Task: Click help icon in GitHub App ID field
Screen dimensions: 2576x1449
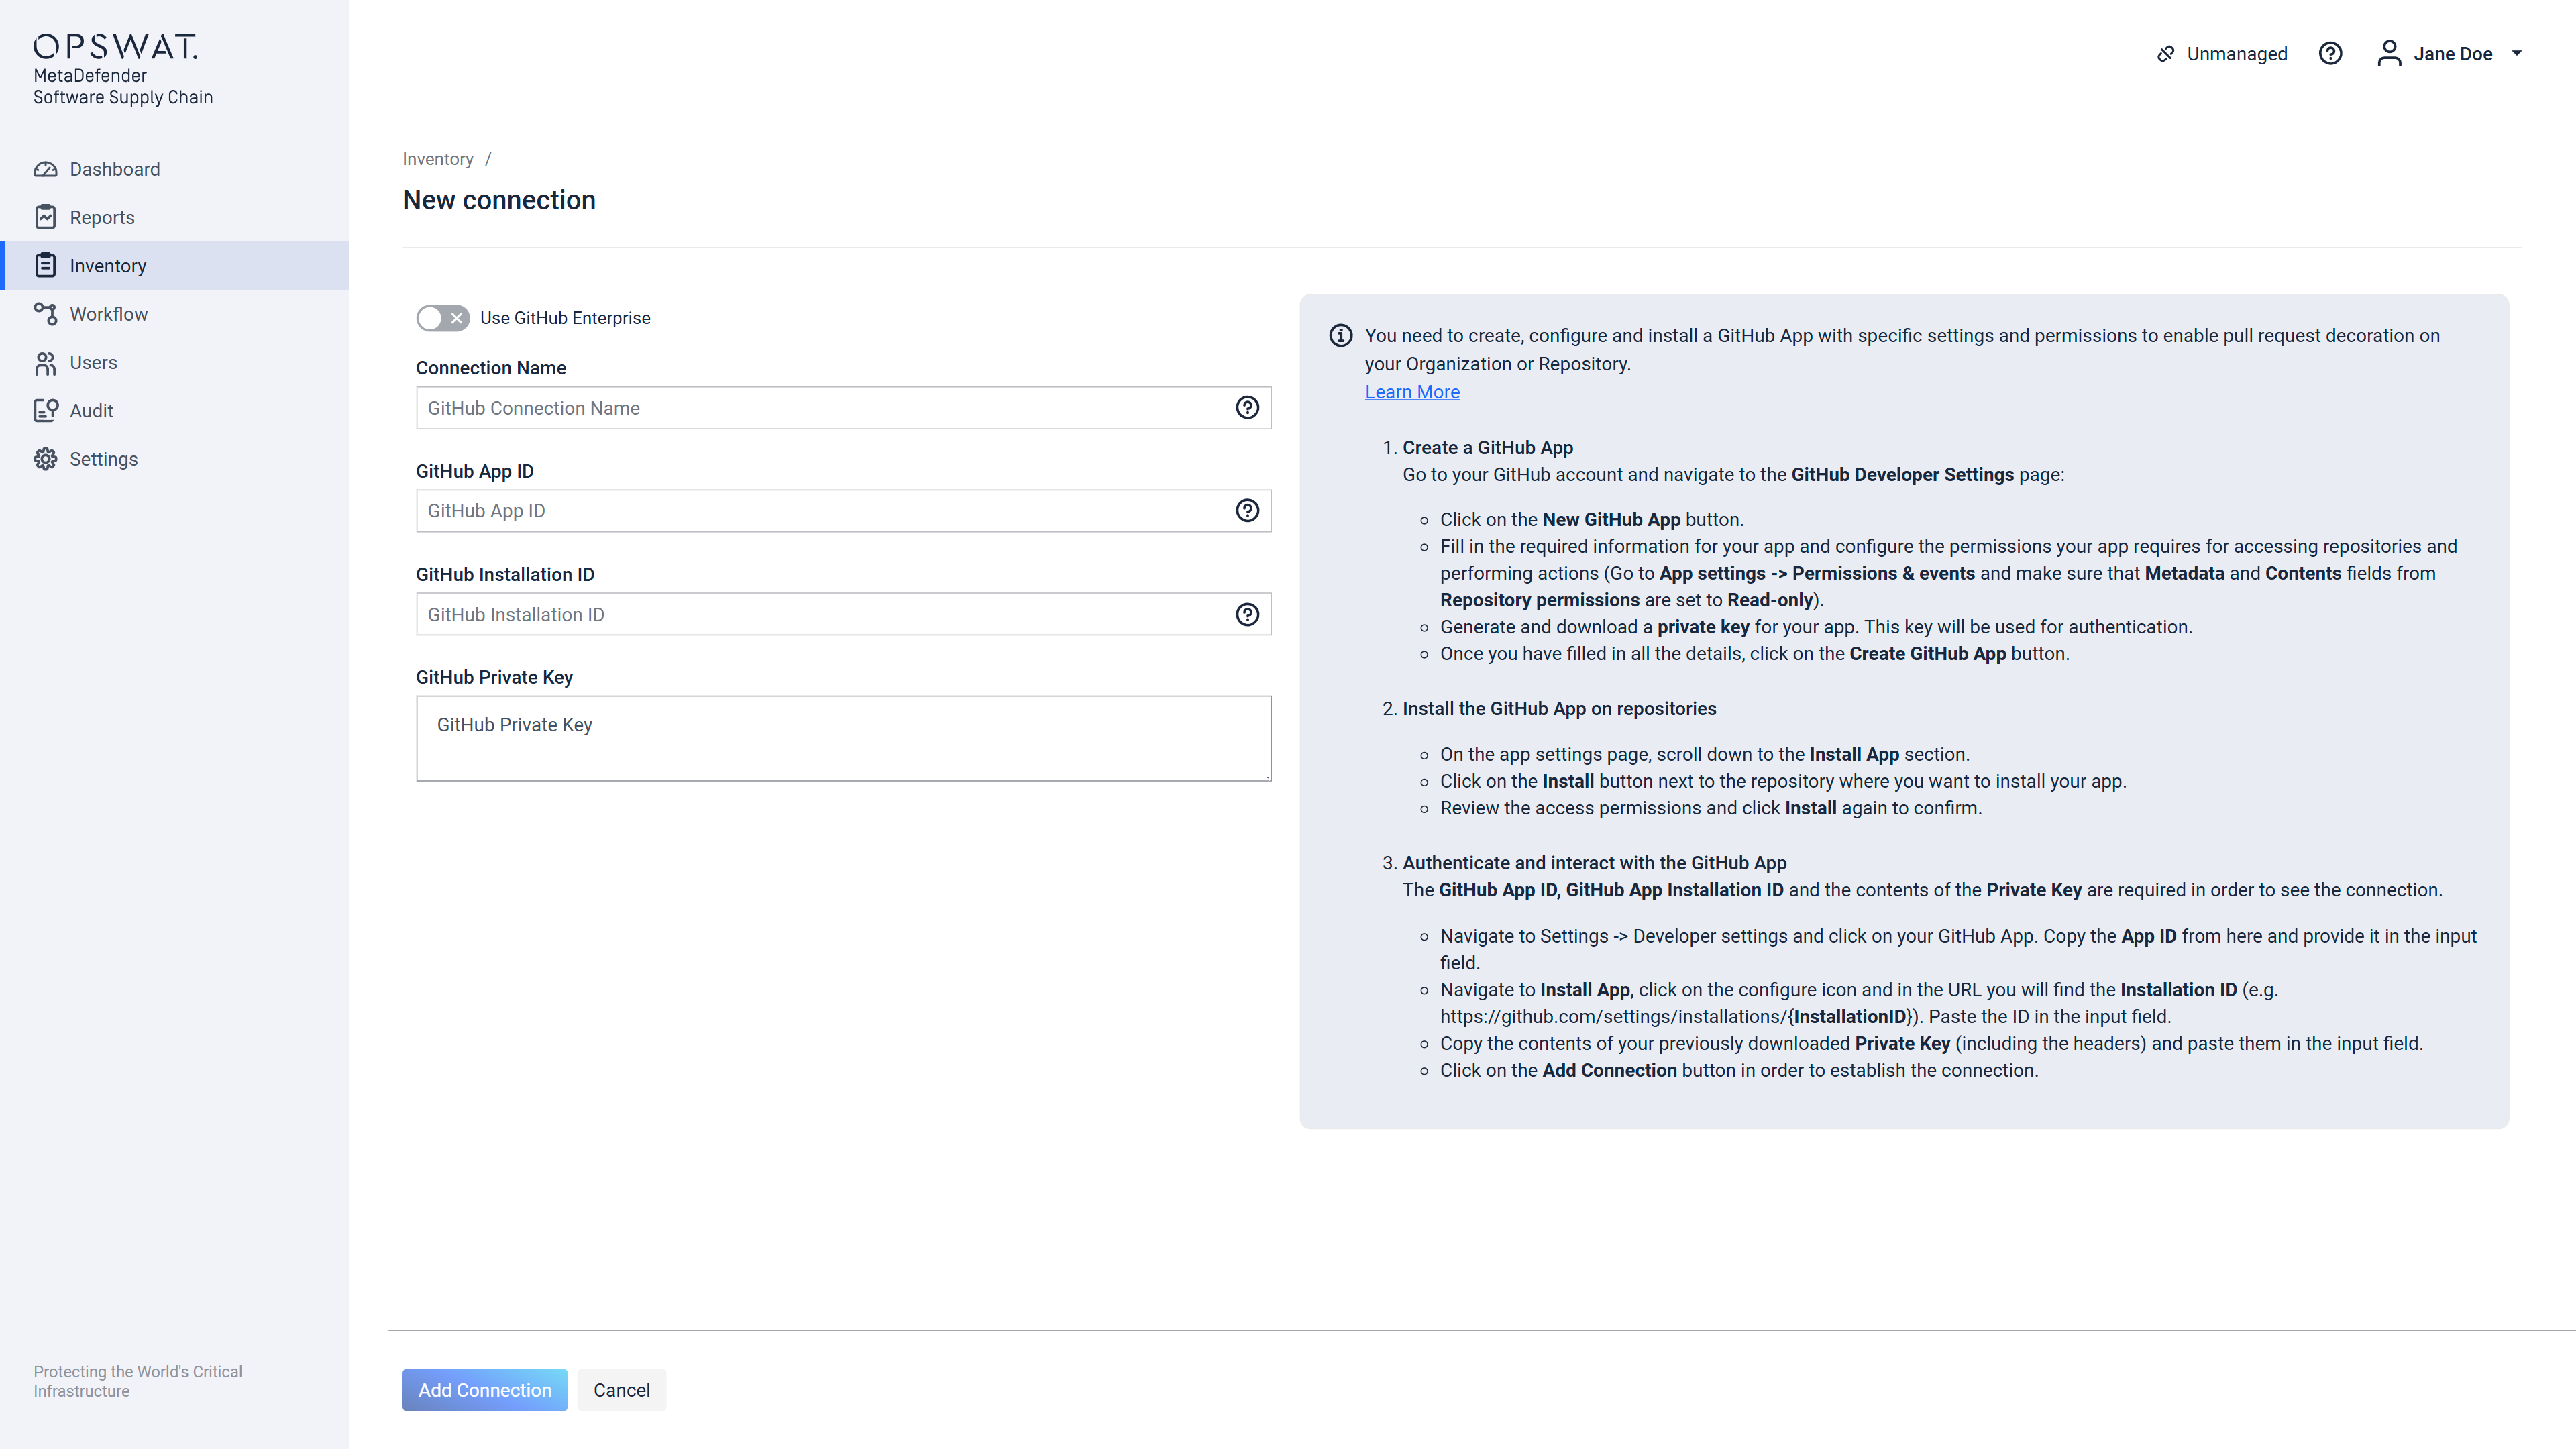Action: pyautogui.click(x=1247, y=511)
